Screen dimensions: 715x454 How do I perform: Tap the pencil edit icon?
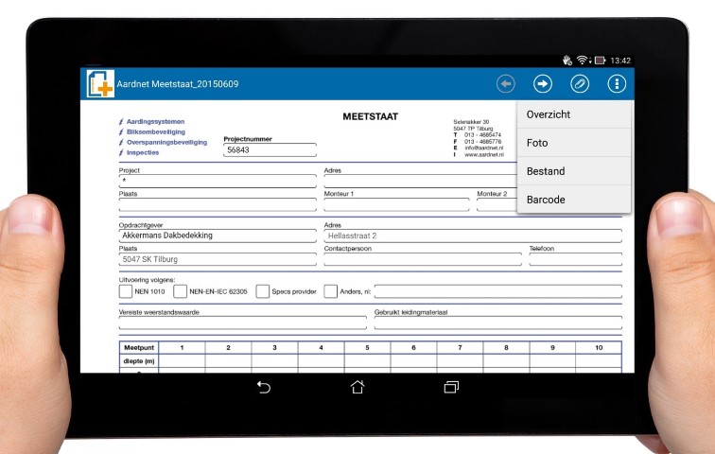(x=580, y=84)
